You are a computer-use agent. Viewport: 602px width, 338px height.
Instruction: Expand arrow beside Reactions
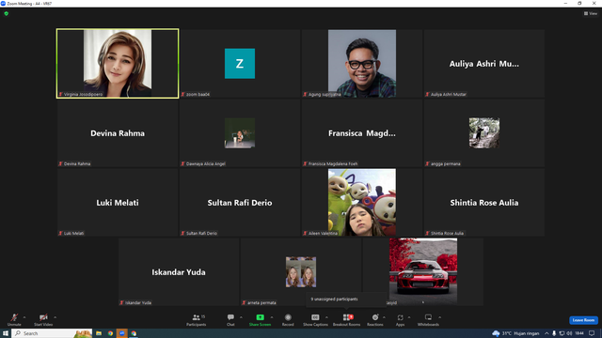point(384,317)
